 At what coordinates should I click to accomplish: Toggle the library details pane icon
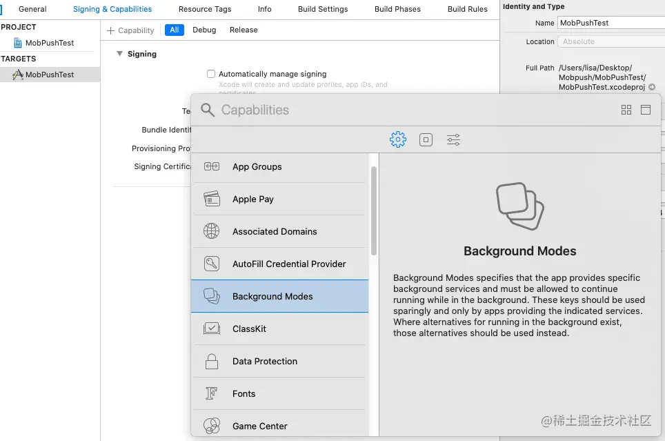click(x=646, y=110)
